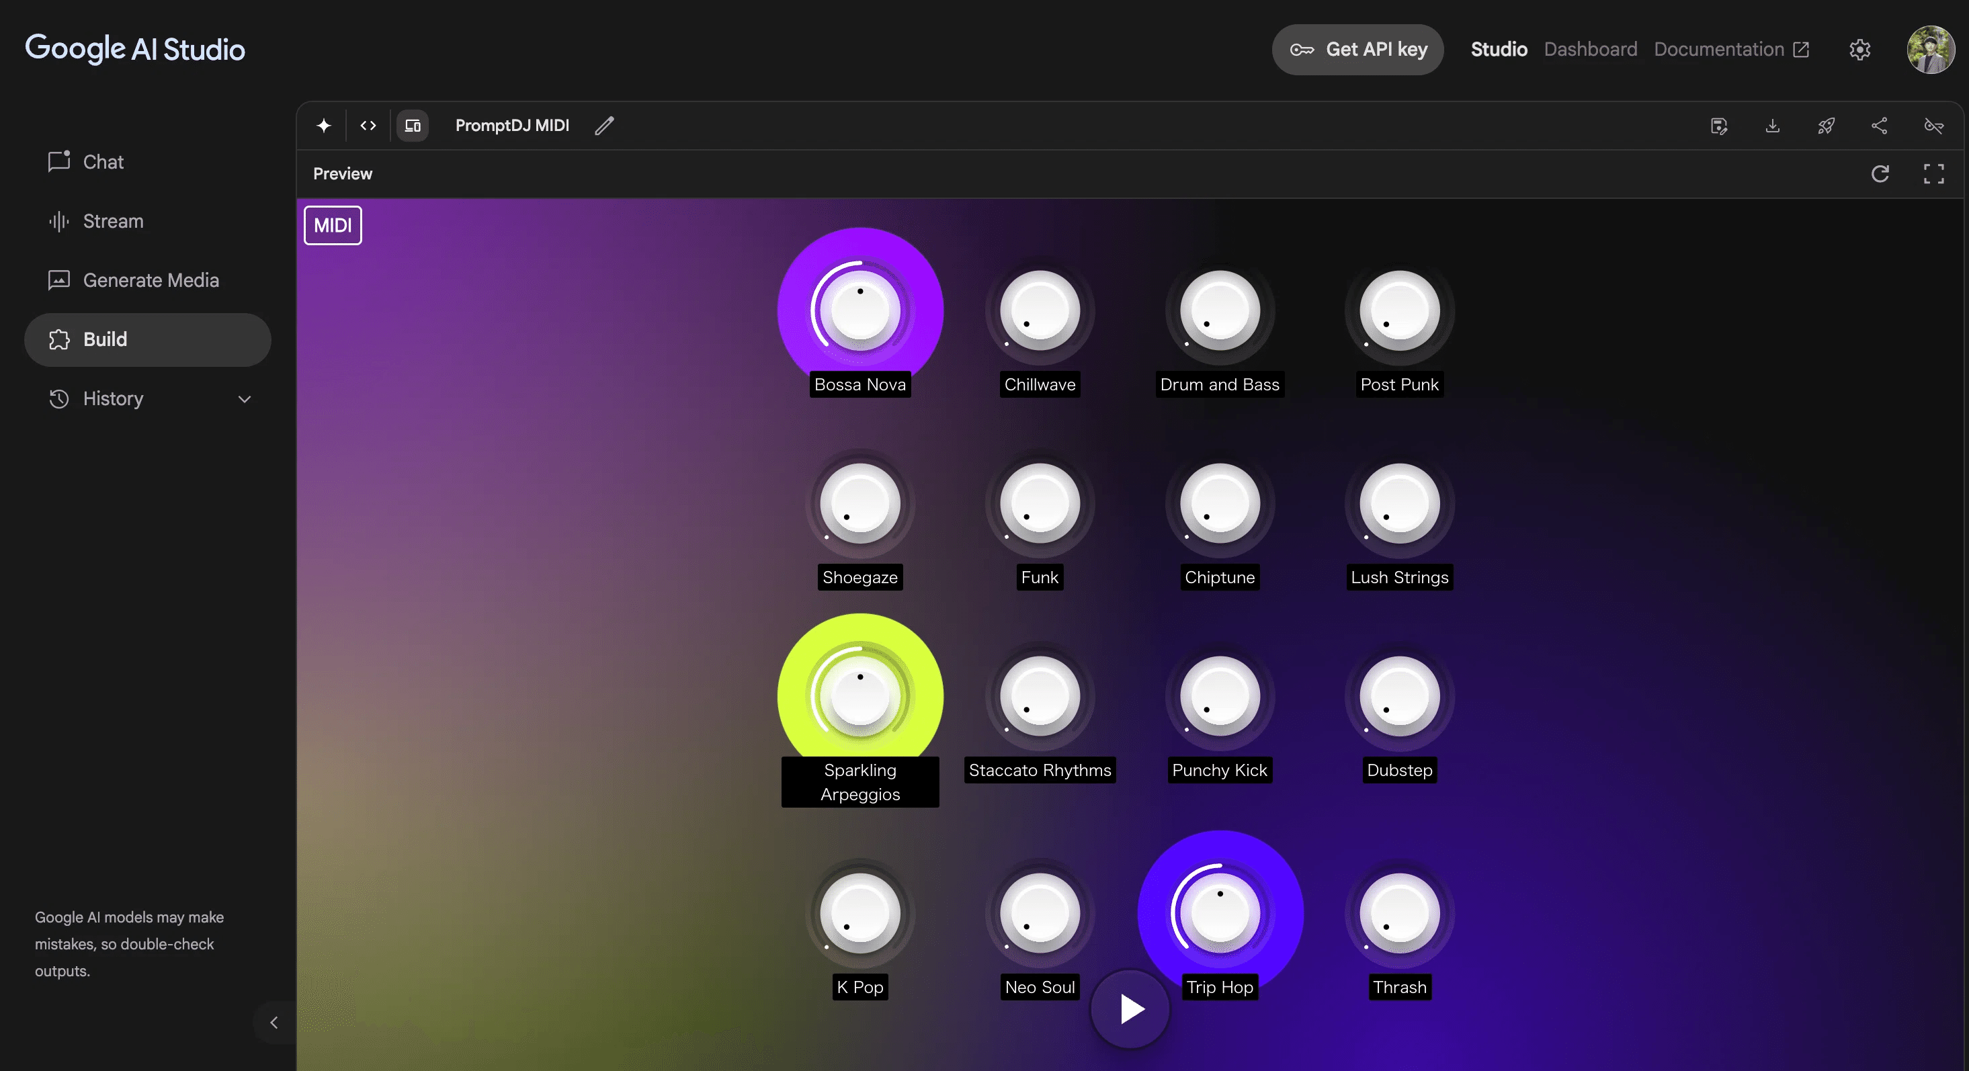Screen dimensions: 1969x1071
Task: Open the account avatar menu
Action: click(x=1931, y=50)
